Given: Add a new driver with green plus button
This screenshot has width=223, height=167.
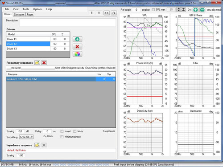Looking at the screenshot, I should 77,39.
